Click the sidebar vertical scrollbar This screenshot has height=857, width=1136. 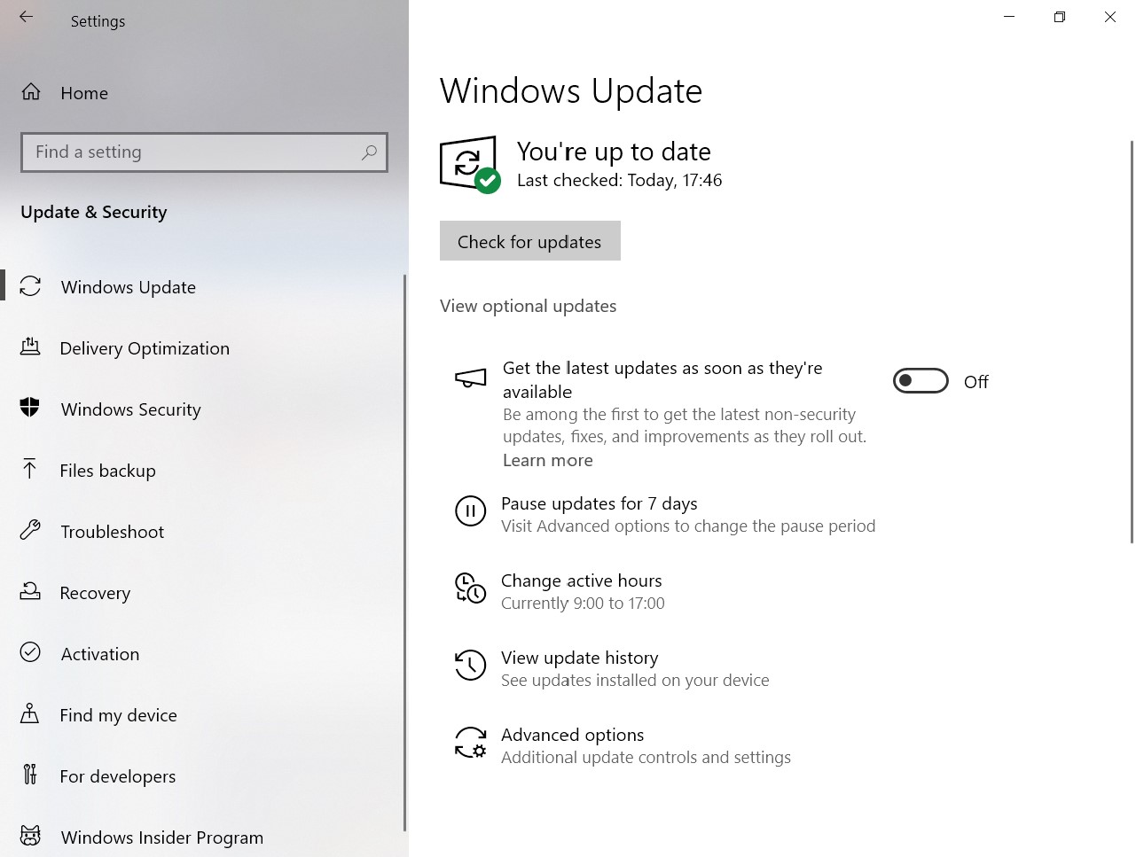[405, 552]
